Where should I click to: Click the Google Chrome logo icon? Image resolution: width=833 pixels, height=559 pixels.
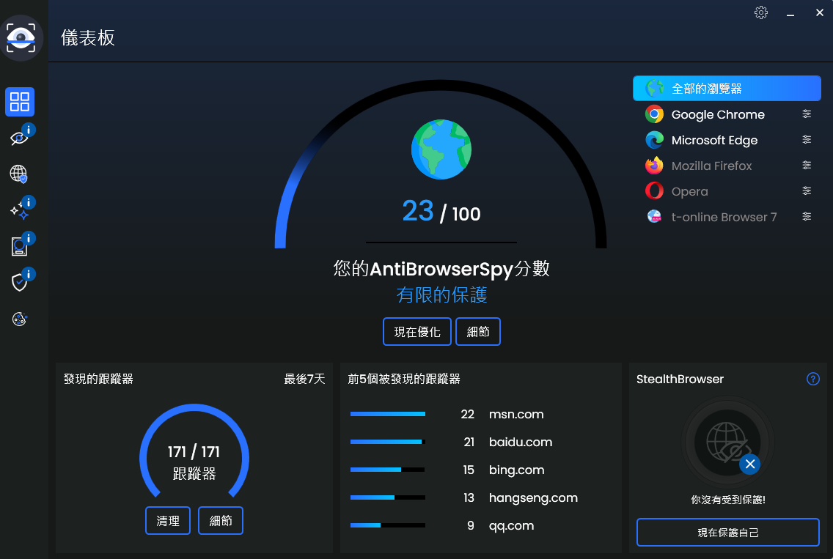coord(654,114)
